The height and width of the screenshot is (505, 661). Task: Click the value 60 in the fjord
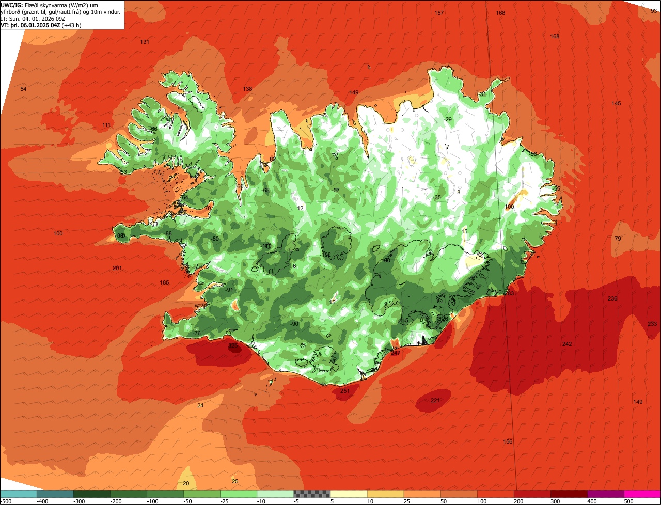(240, 186)
